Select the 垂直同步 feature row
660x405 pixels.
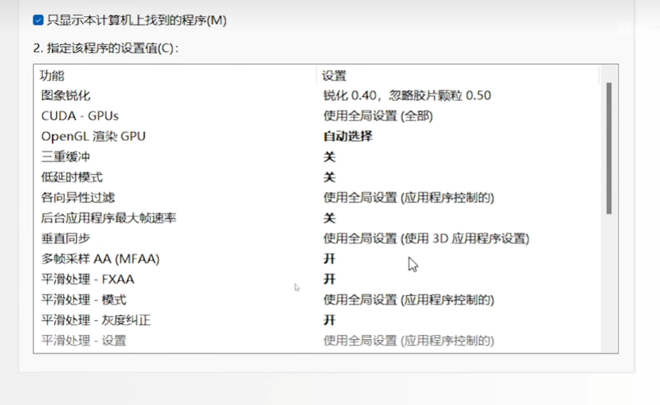point(66,239)
